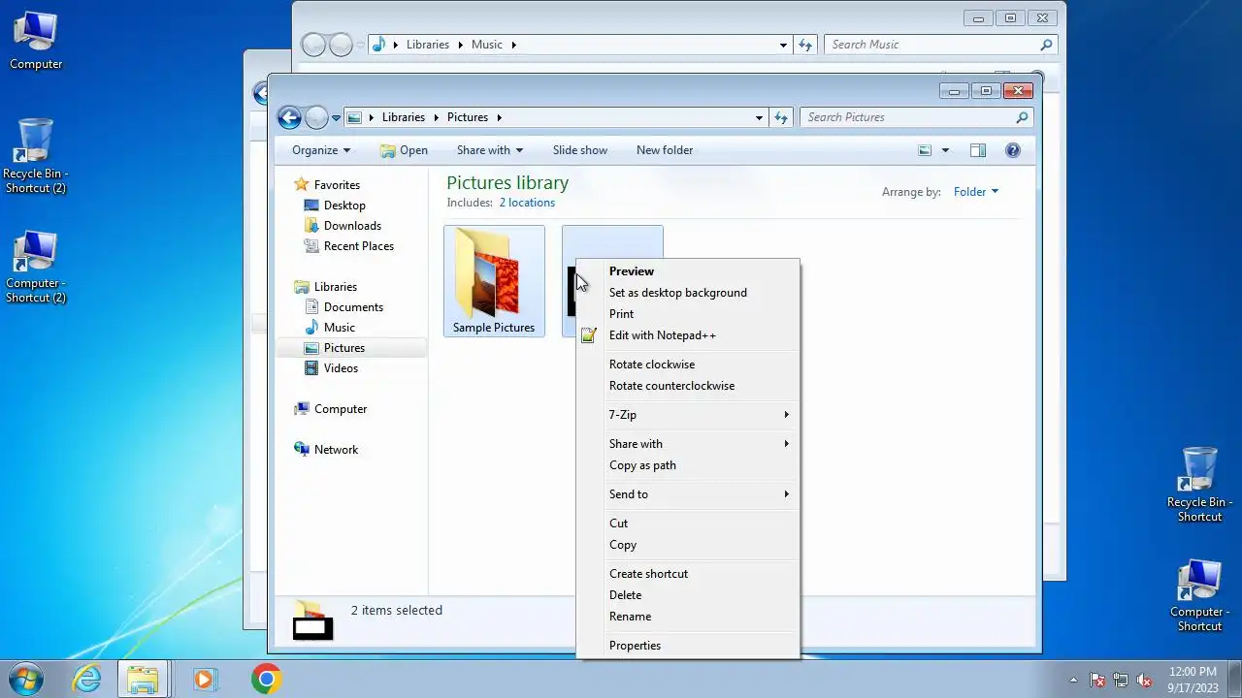Select the Computer desktop icon
Image resolution: width=1242 pixels, height=698 pixels.
pos(36,41)
